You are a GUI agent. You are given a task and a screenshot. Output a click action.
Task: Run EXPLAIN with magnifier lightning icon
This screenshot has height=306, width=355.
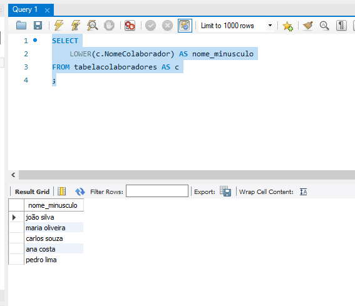(x=93, y=26)
